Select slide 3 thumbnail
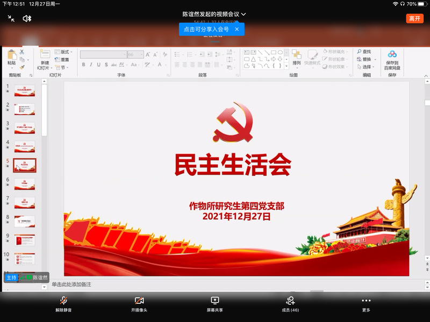430x322 pixels. click(25, 128)
